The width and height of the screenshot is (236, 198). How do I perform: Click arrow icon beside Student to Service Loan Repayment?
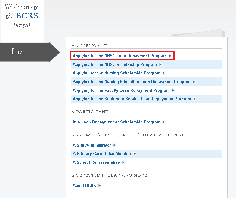click(x=194, y=99)
